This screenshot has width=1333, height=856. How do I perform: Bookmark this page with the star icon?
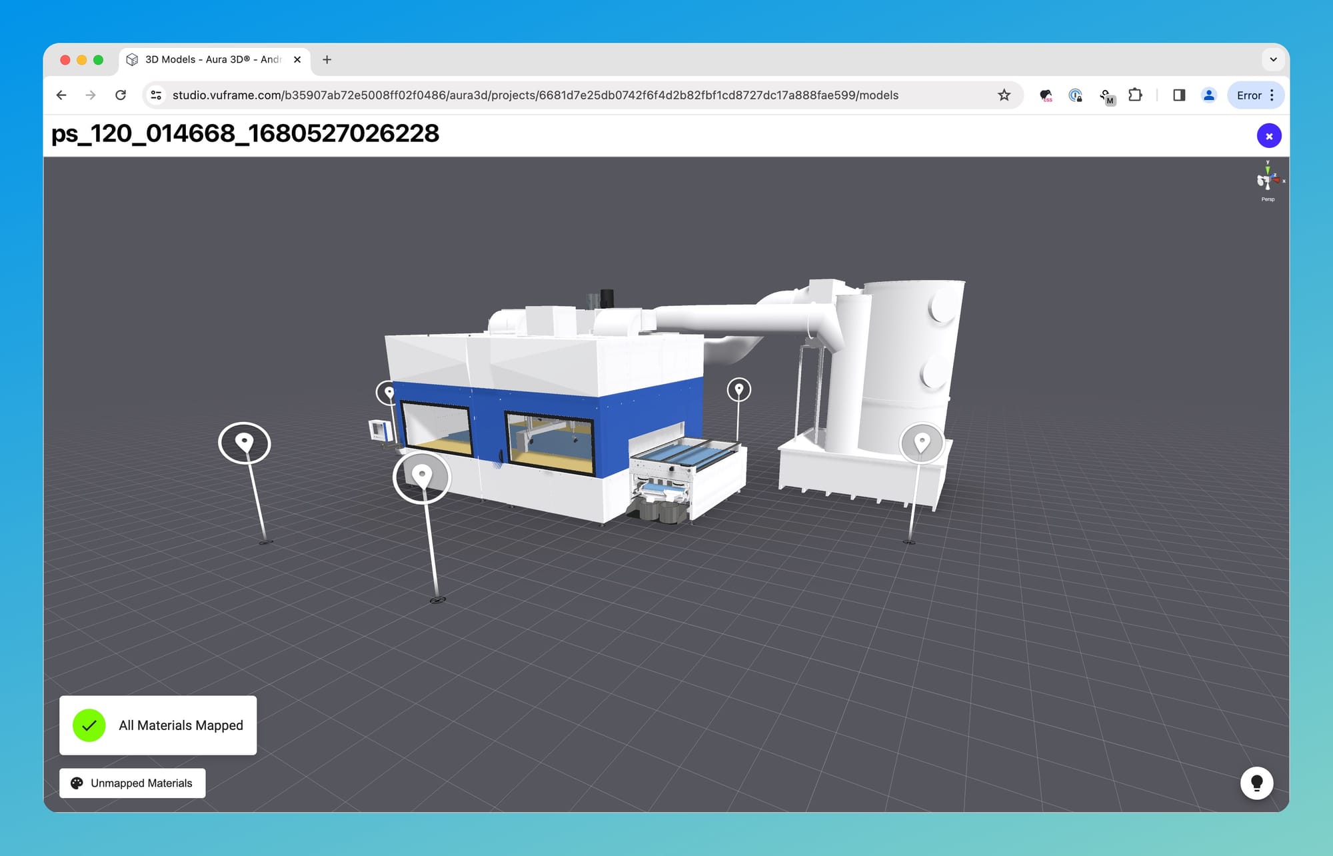pos(1004,95)
